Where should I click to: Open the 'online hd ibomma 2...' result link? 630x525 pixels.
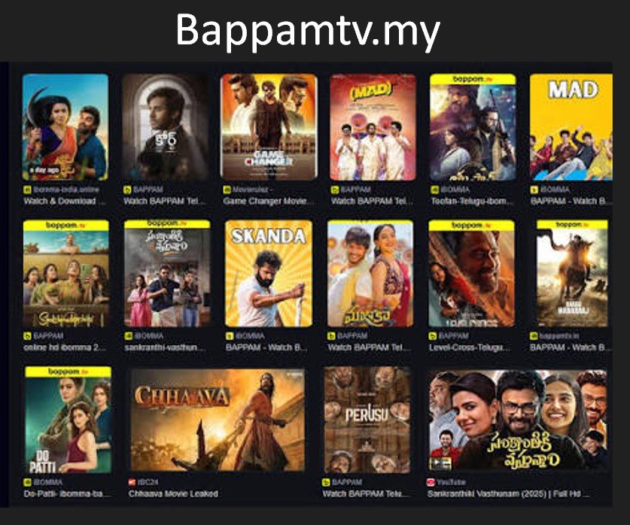pos(64,347)
